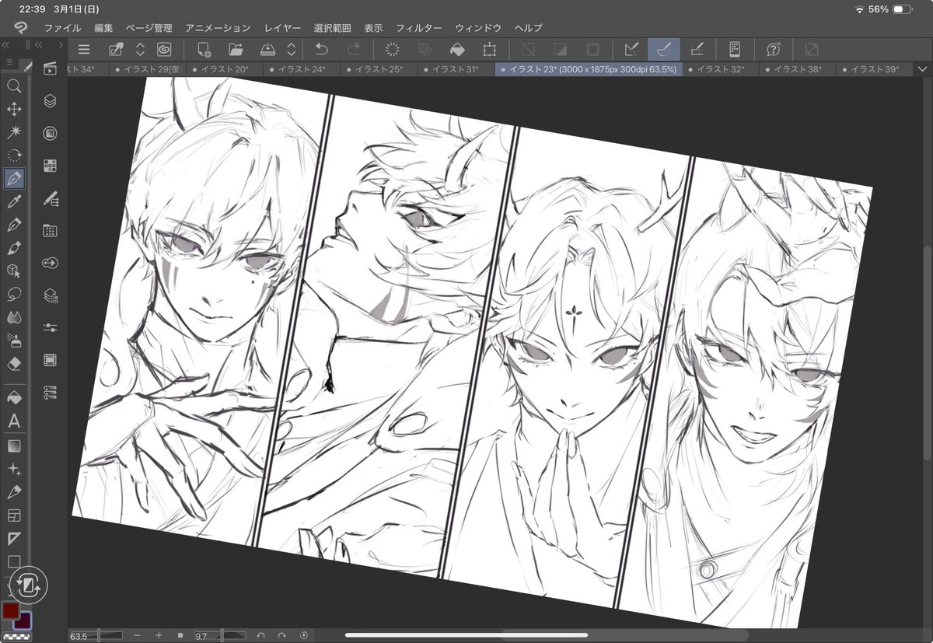Open the tool palette menu lines icon
933x643 pixels.
click(9, 62)
